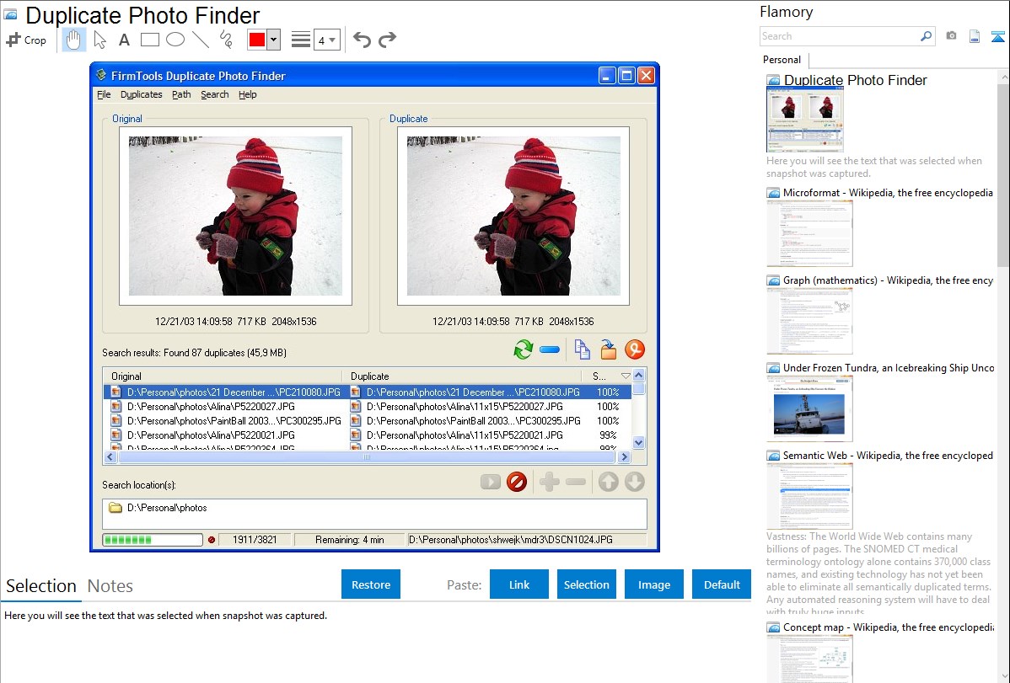Expand the line width dropdown
Image resolution: width=1010 pixels, height=683 pixels.
[x=326, y=40]
